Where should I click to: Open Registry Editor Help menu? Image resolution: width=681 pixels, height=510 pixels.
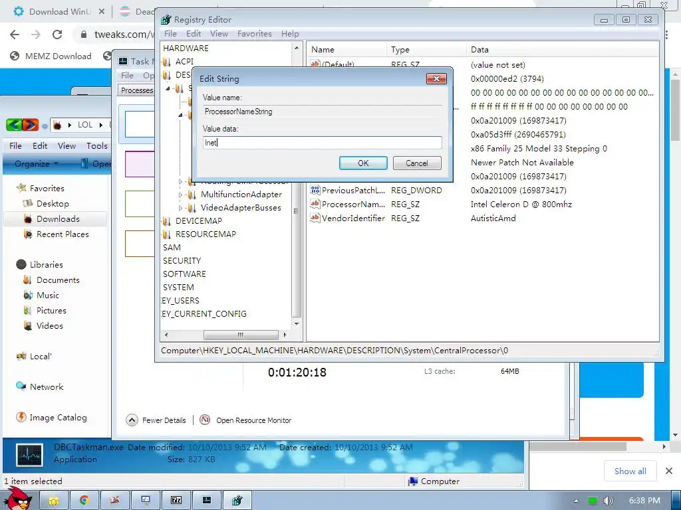(290, 33)
